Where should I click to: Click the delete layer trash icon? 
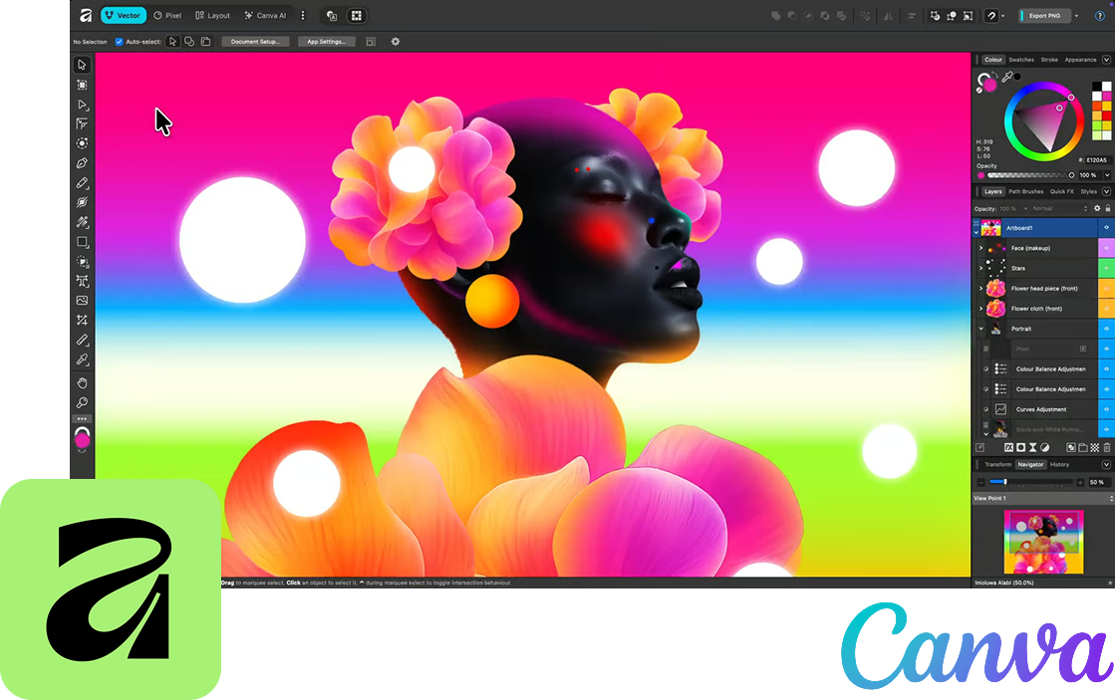1106,448
